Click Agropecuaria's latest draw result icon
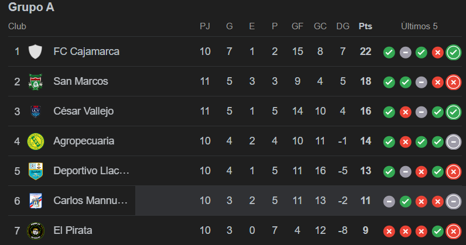466x245 pixels. tap(453, 142)
